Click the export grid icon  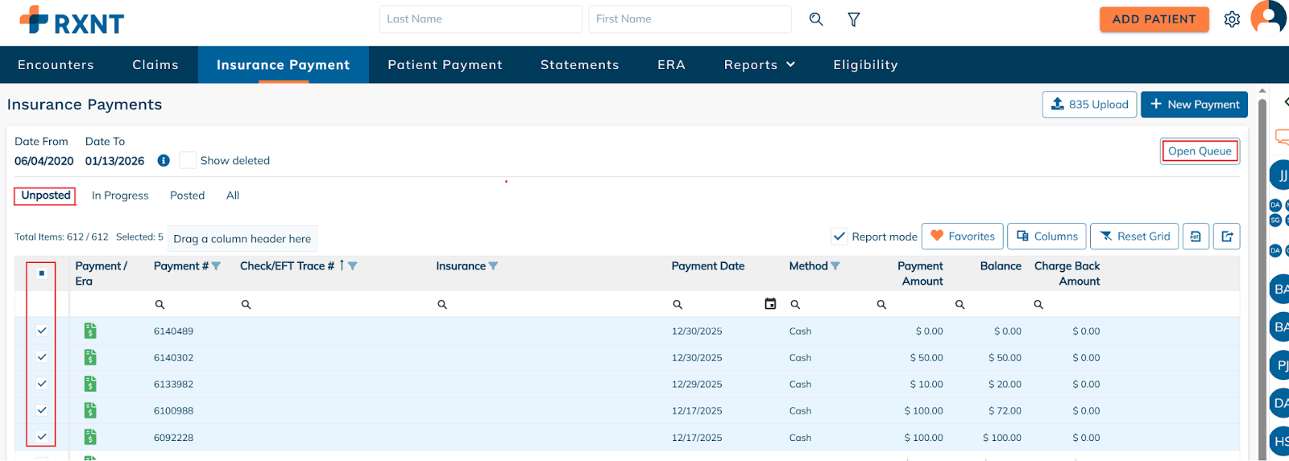[1227, 237]
